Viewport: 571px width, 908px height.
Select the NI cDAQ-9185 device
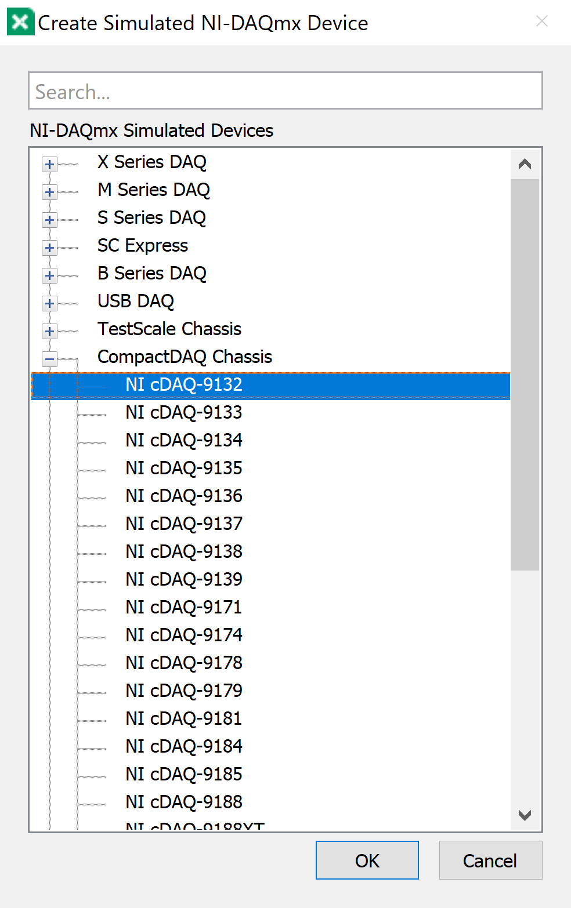tap(183, 774)
